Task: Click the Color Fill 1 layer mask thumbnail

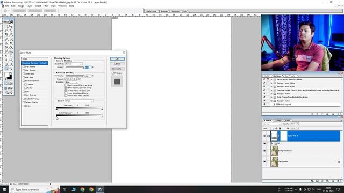Action: (x=284, y=136)
